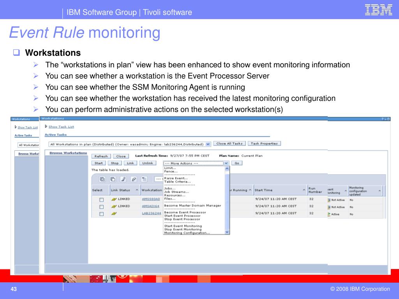
Task: Choose Jobs... from More Actions list
Action: coord(170,188)
